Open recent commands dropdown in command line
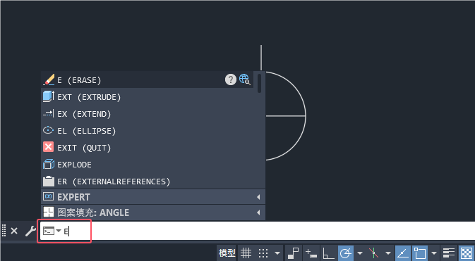Viewport: 475px width, 261px height. coord(59,231)
